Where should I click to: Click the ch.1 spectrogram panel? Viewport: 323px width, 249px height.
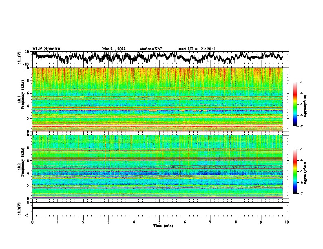click(157, 99)
